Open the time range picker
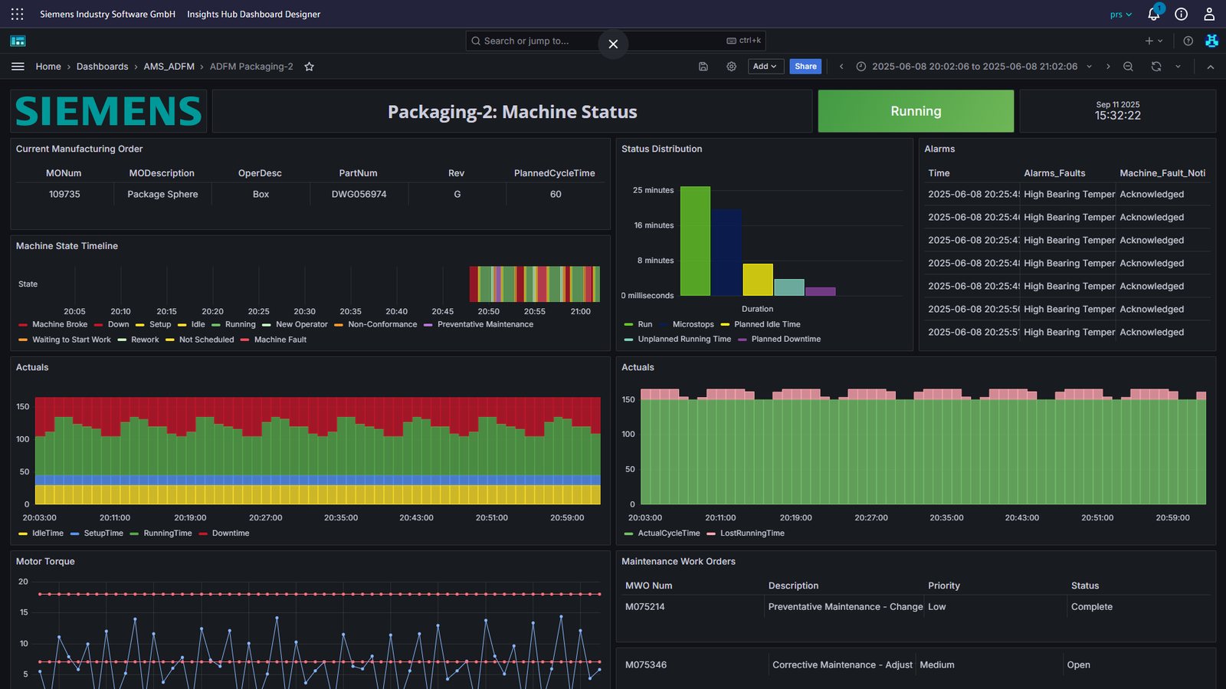Screen dimensions: 1226x689 coord(974,67)
